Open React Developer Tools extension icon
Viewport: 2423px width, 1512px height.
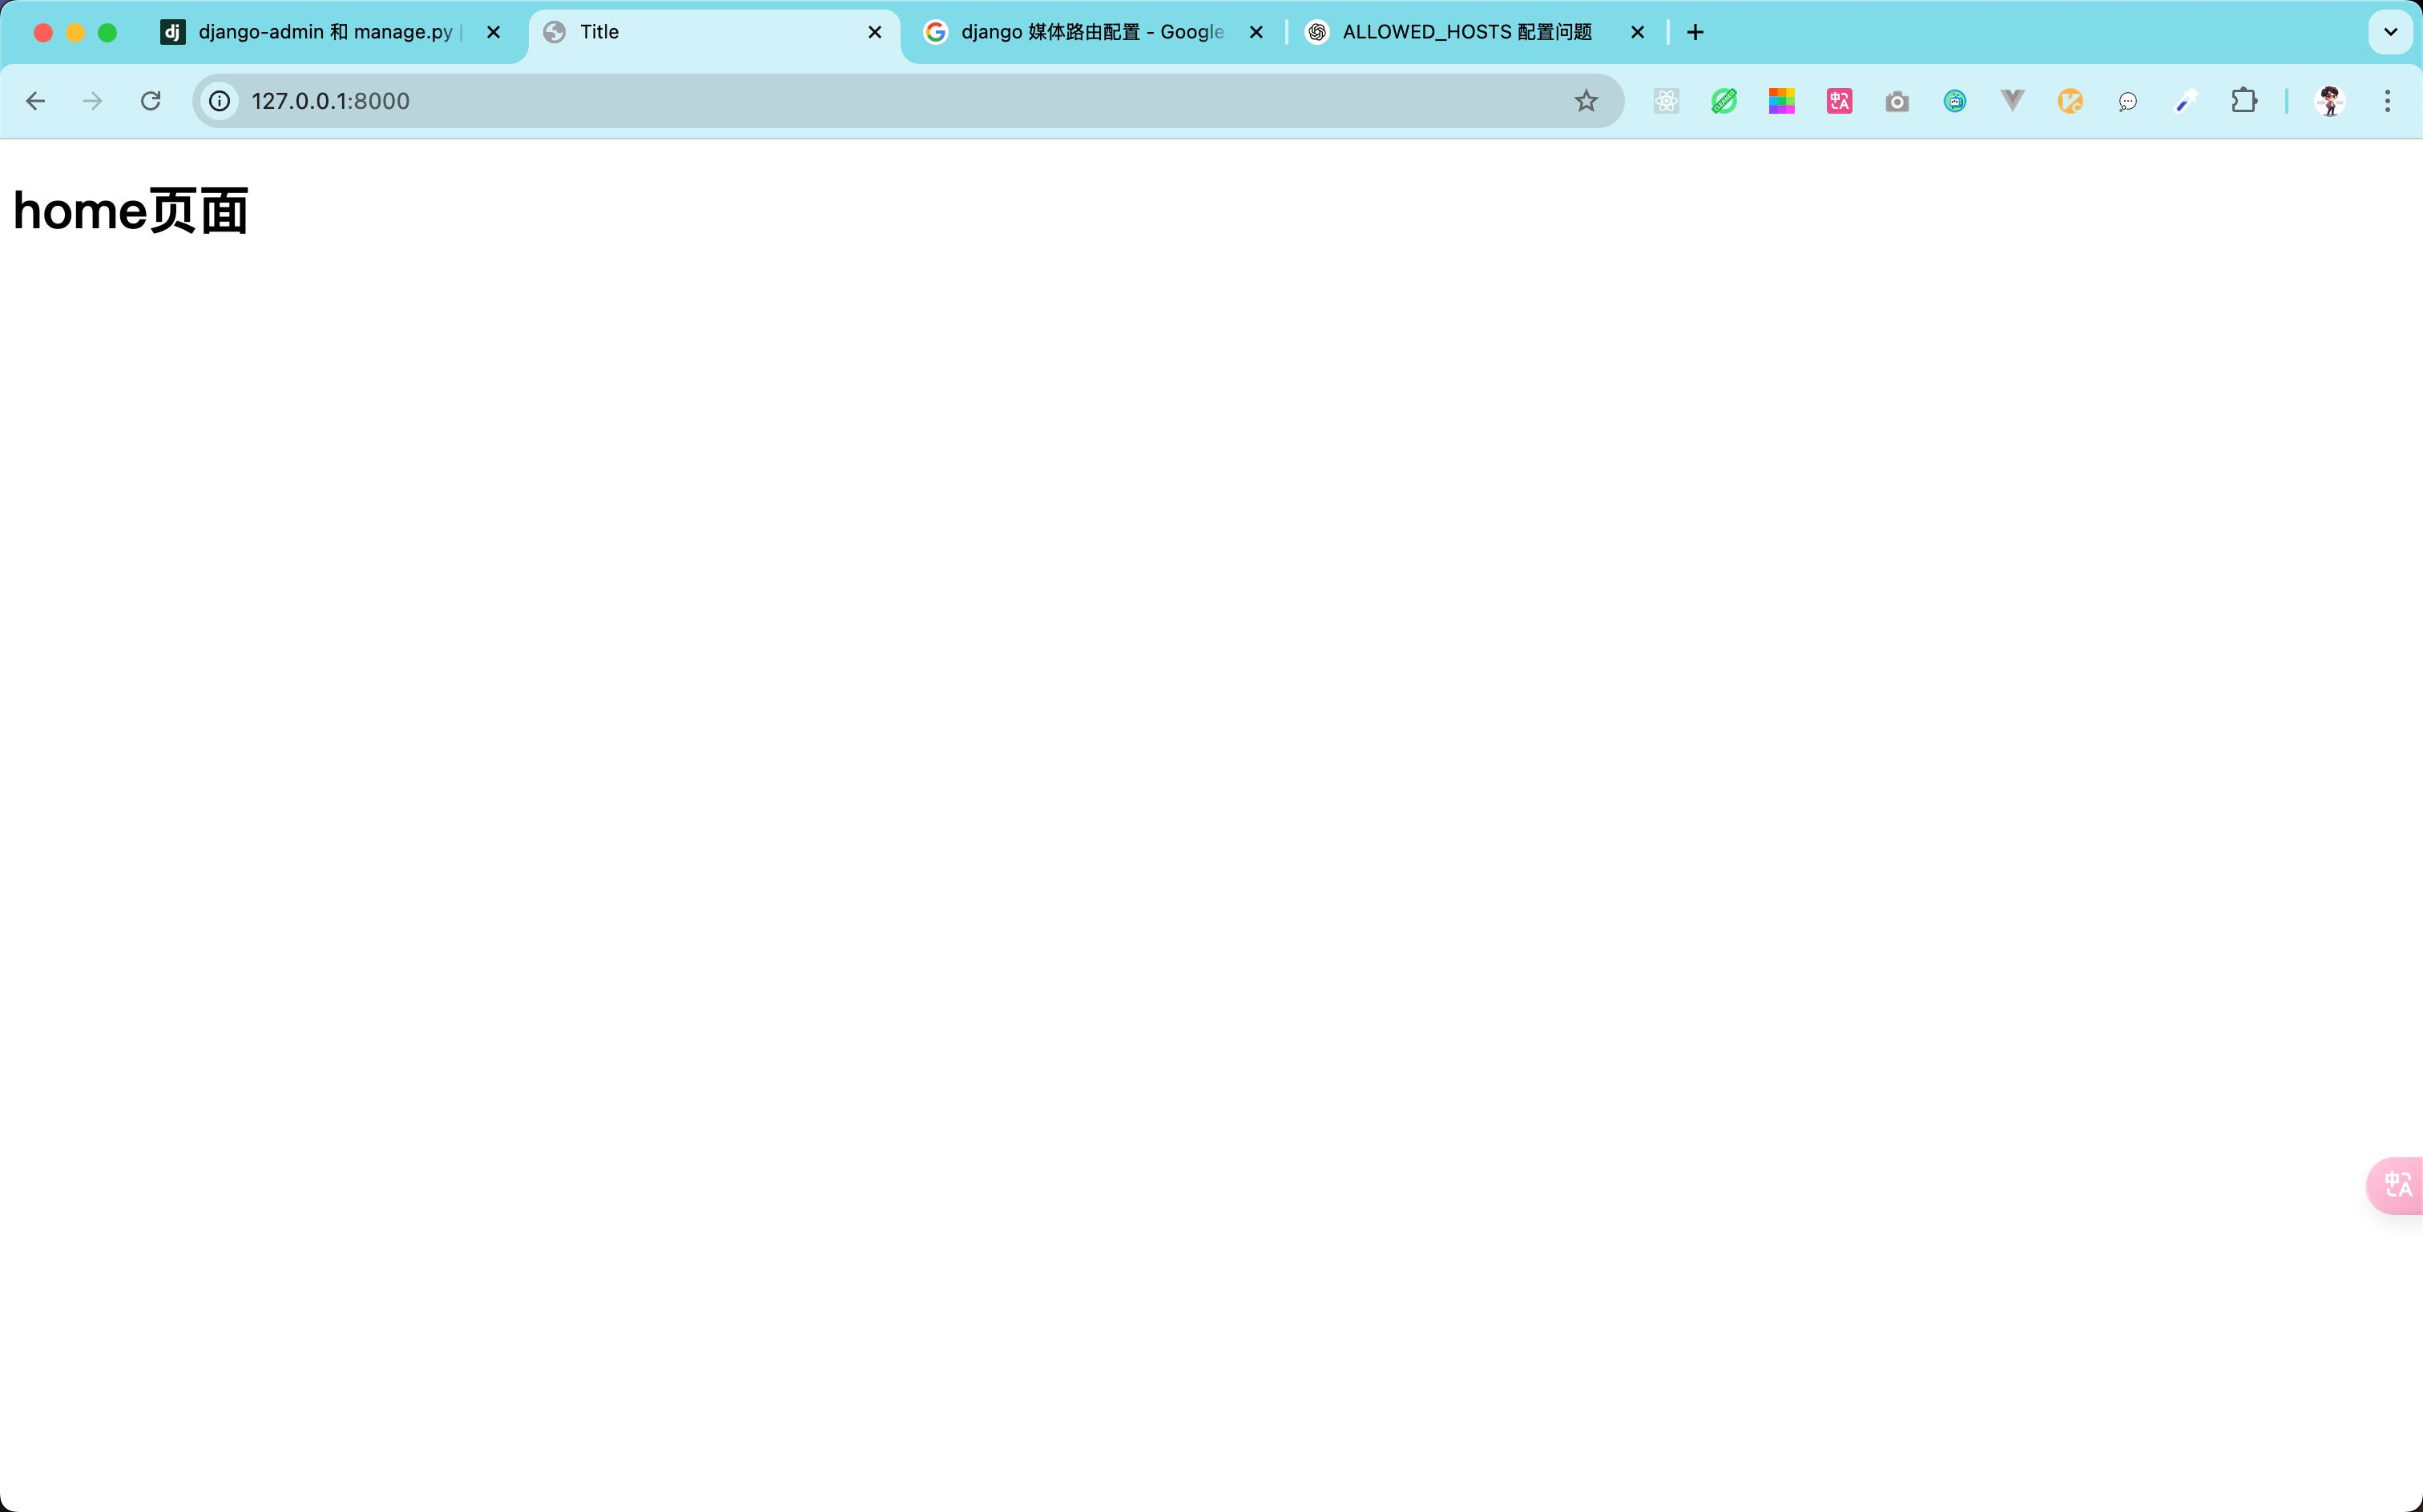(x=1667, y=101)
